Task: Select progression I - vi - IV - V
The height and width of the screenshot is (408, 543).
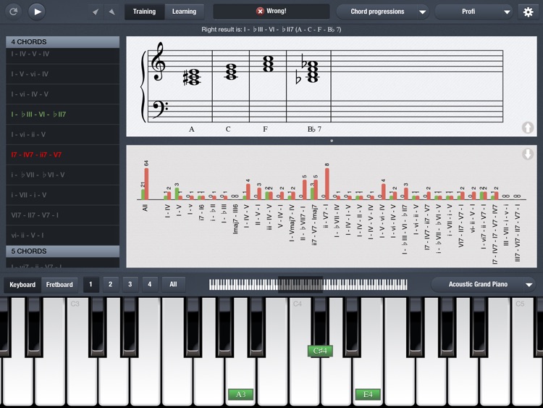Action: tap(63, 94)
